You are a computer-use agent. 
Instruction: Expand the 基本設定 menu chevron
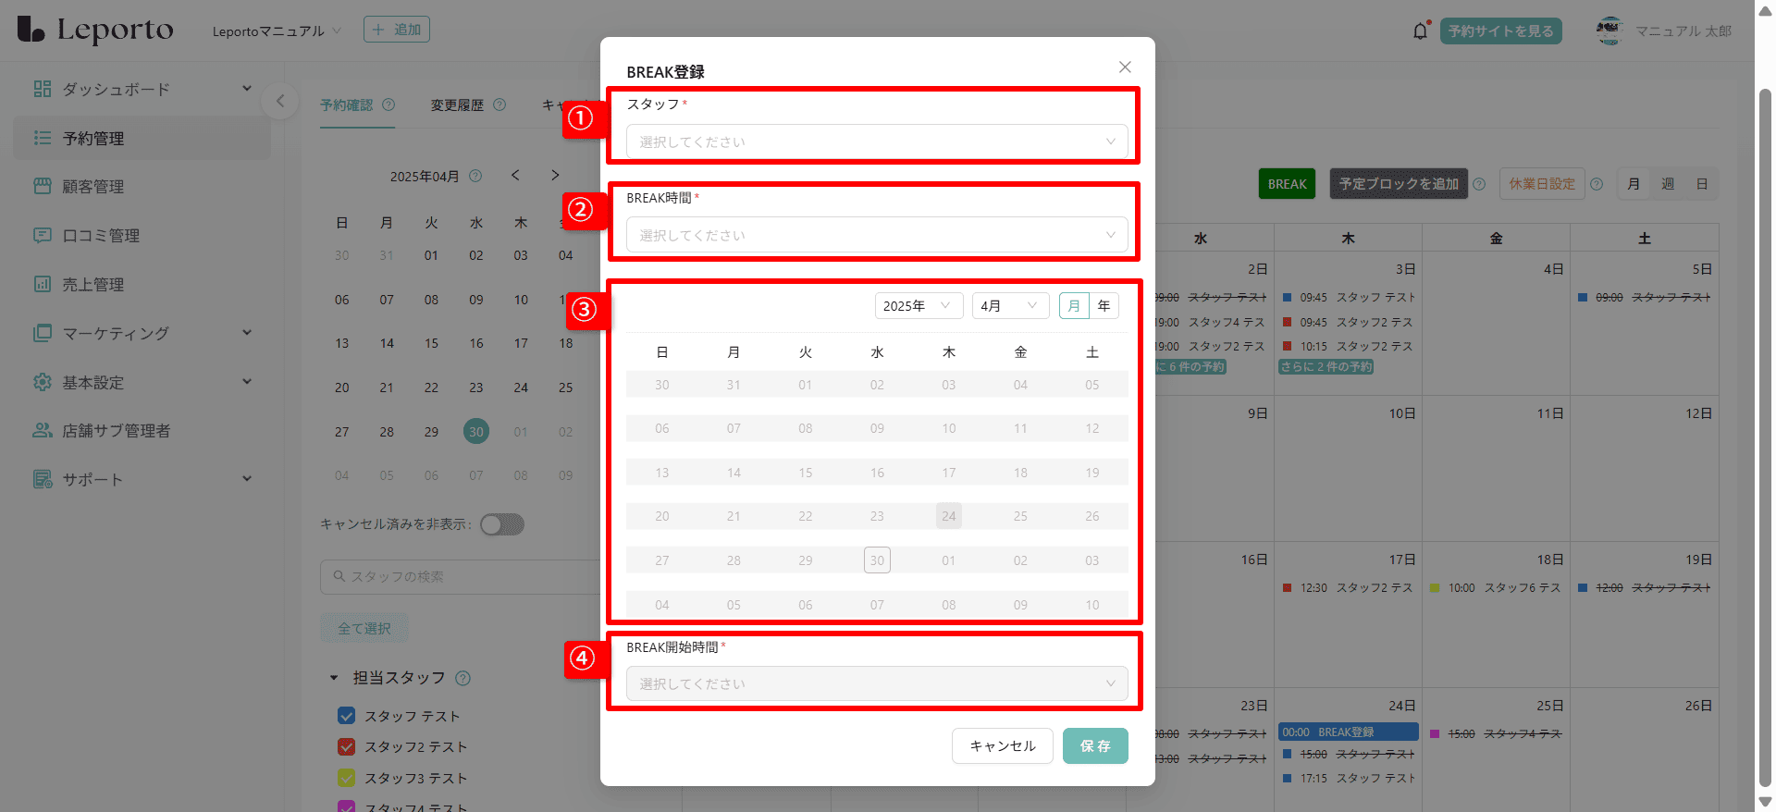point(247,382)
